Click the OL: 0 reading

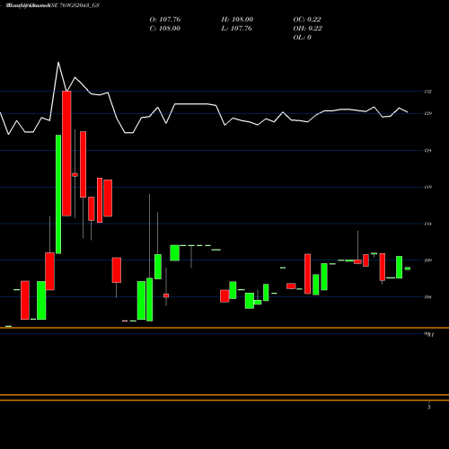pos(303,38)
